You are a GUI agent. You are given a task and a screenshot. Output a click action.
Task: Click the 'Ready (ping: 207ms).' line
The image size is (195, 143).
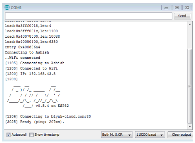[42, 122]
